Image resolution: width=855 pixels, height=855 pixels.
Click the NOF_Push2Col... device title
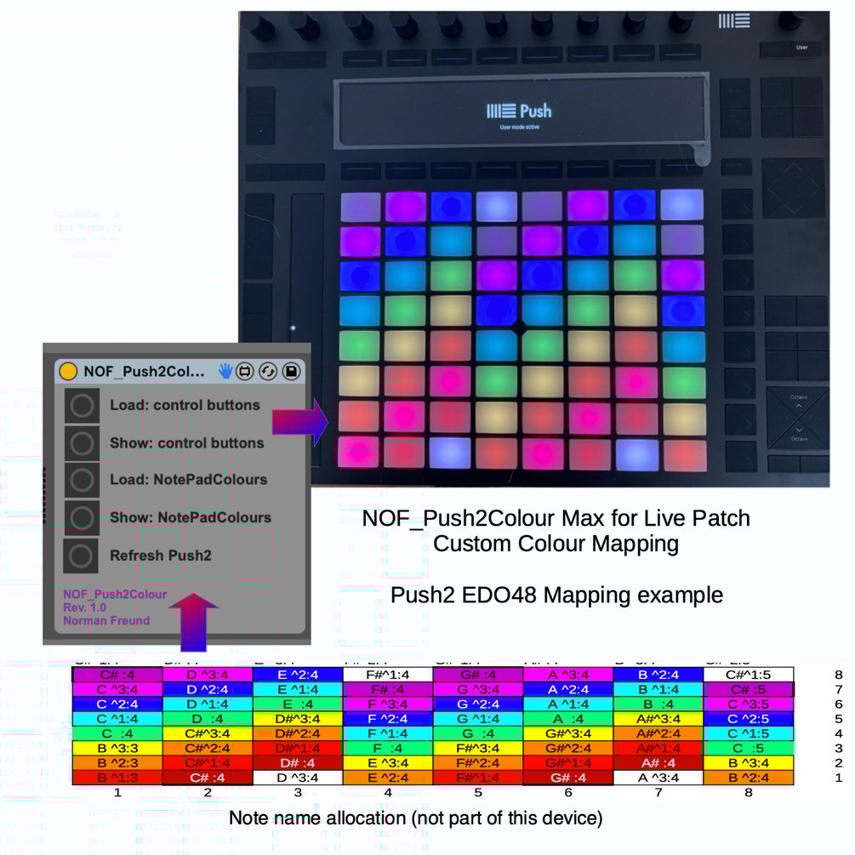pos(144,371)
